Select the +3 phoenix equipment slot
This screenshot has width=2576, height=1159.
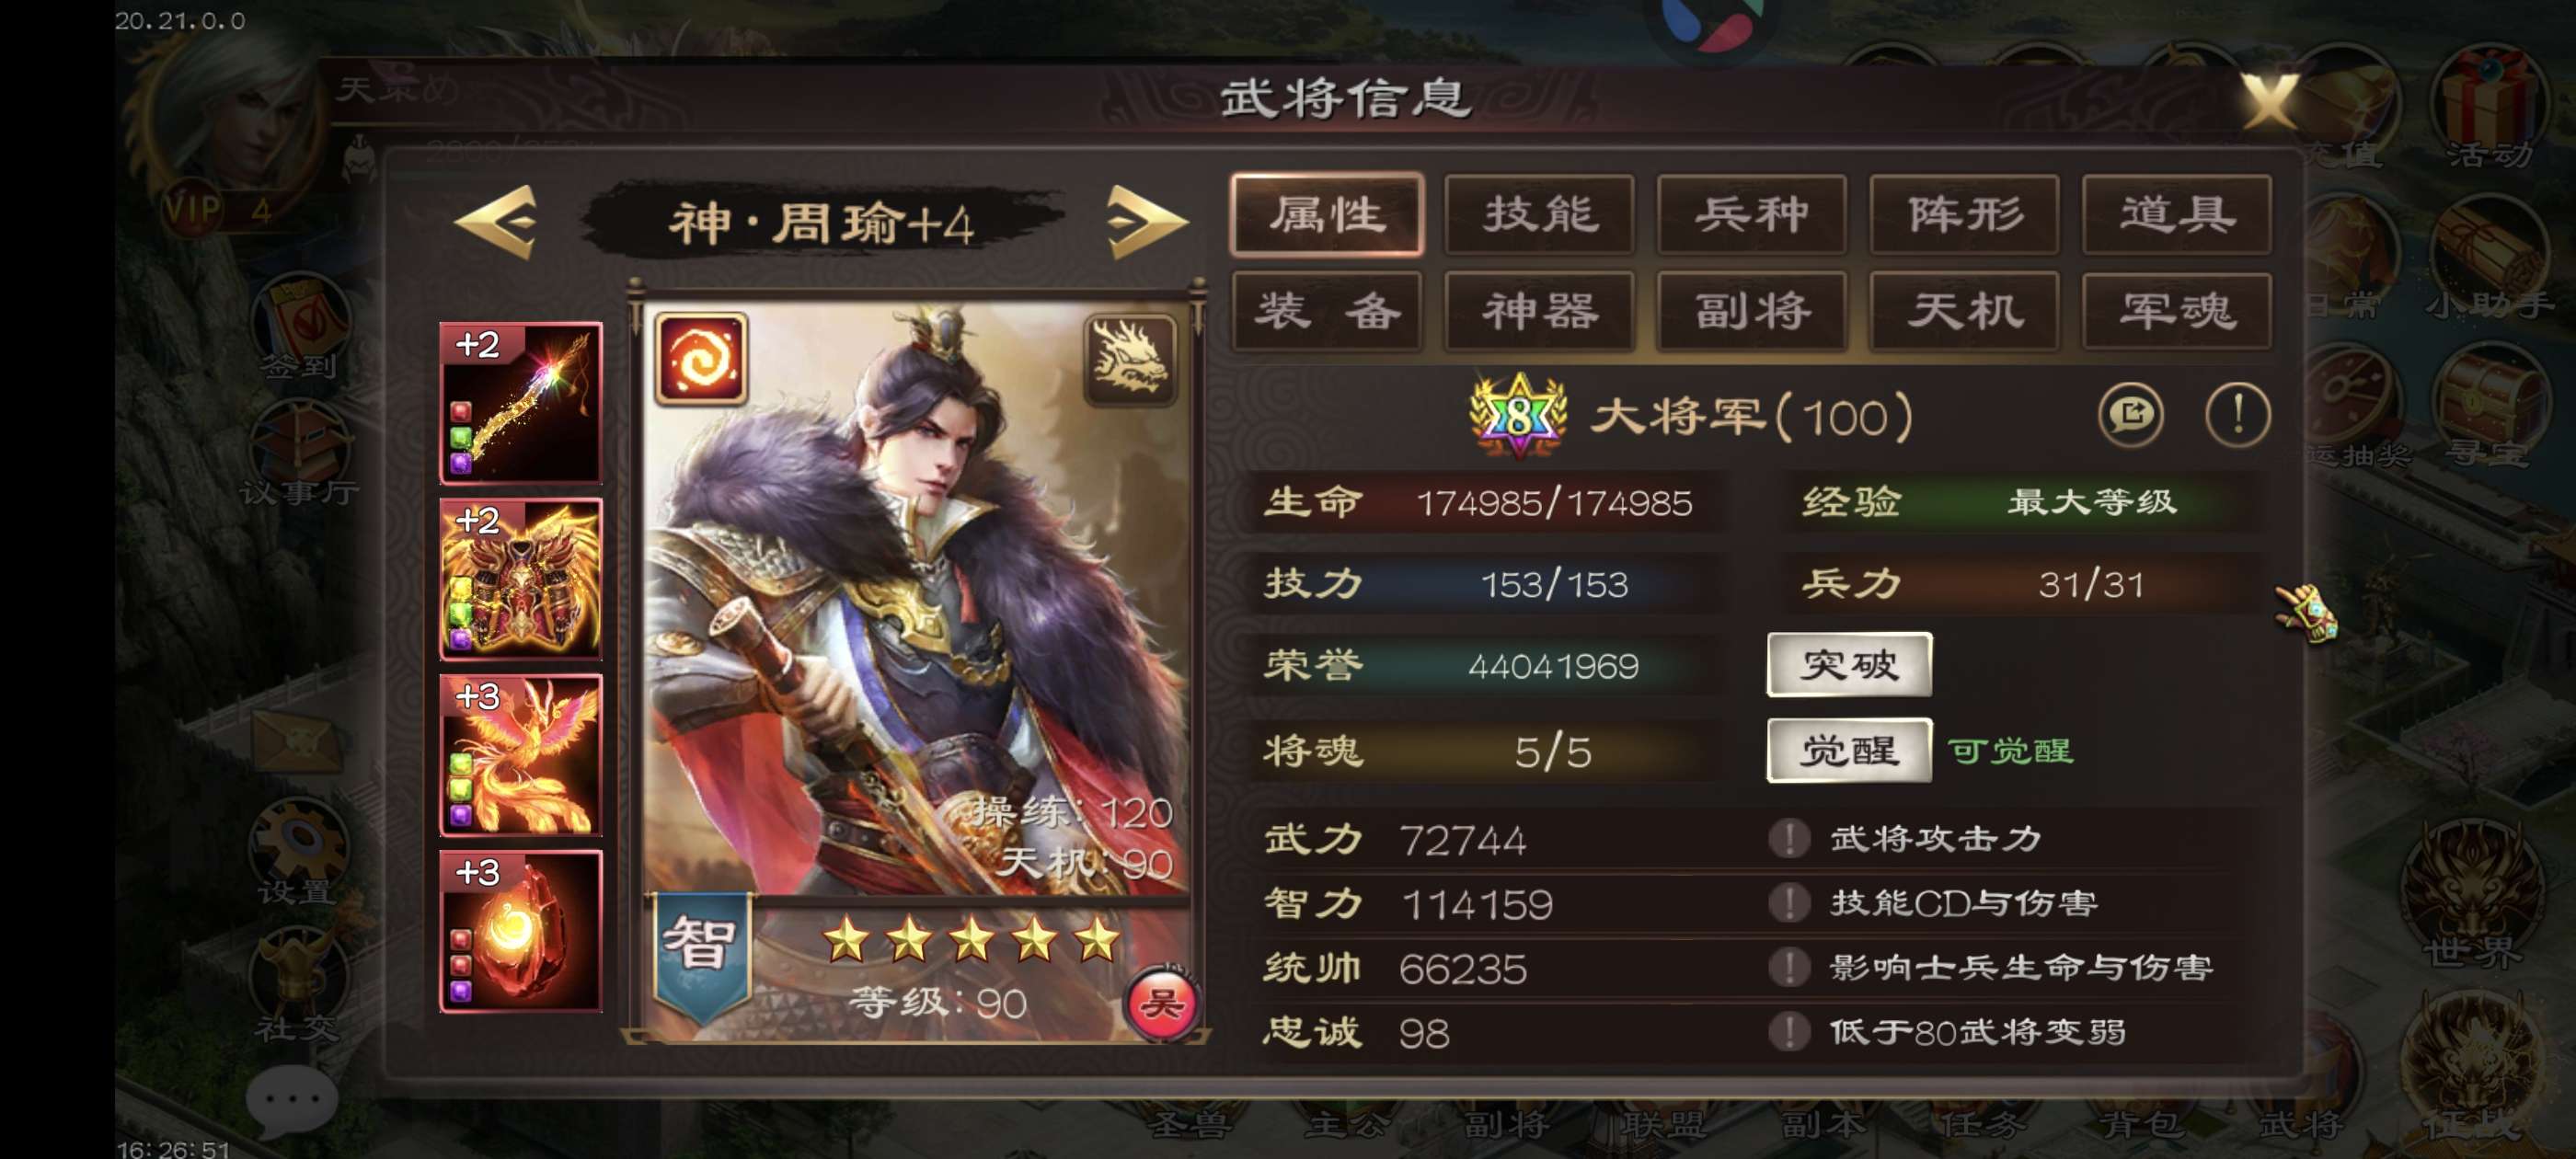click(521, 754)
